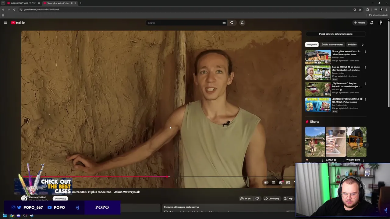Image resolution: width=390 pixels, height=219 pixels.
Task: Bookmark this page with the star icon
Action: (x=360, y=9)
